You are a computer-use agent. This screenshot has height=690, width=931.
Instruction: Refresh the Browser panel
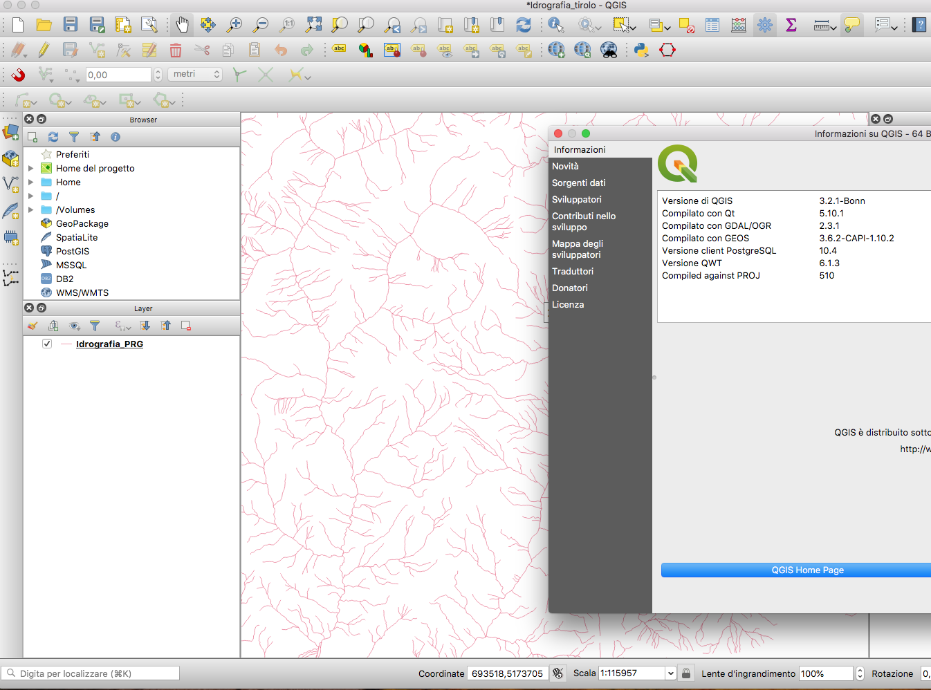coord(53,137)
